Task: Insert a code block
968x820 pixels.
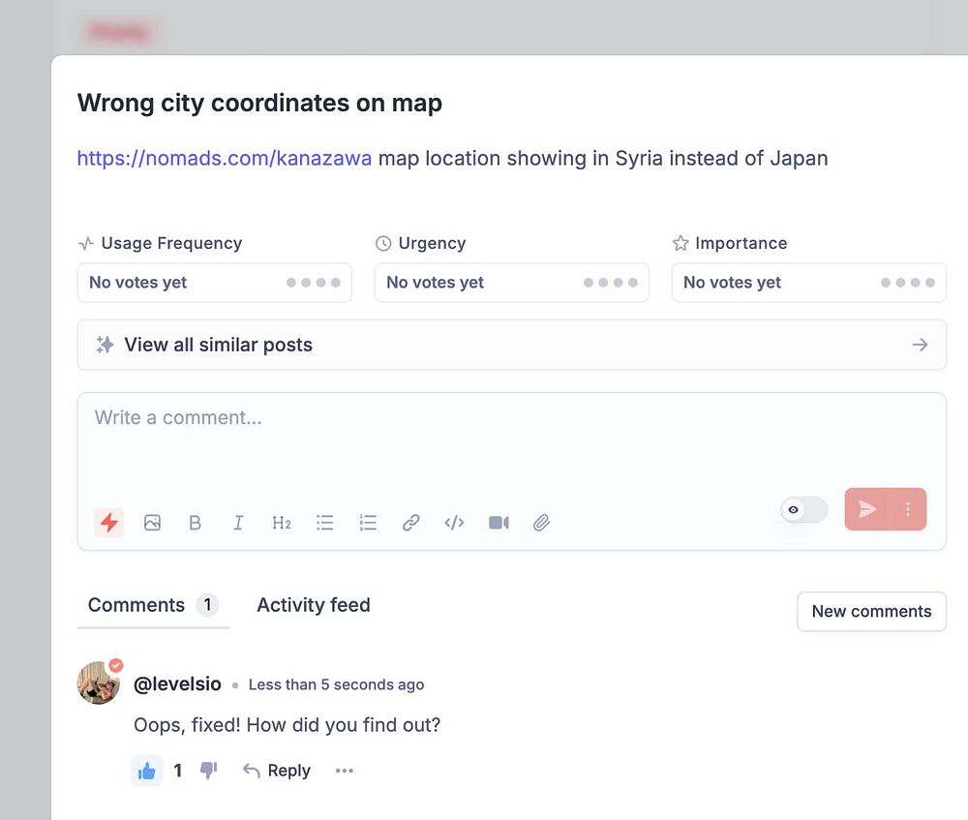Action: [454, 523]
